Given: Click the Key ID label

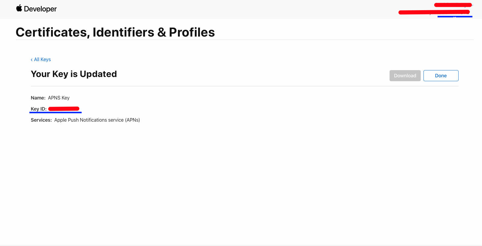Looking at the screenshot, I should tap(38, 109).
